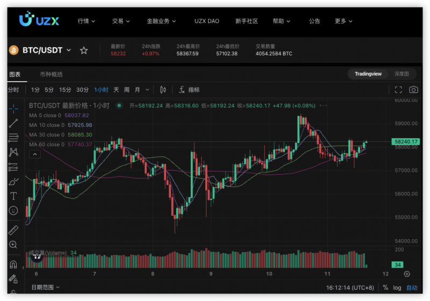Expand the 行情 market menu
This screenshot has width=430, height=301.
pyautogui.click(x=86, y=21)
